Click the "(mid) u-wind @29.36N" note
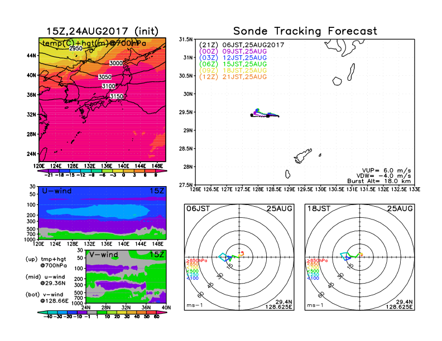 click(46, 280)
